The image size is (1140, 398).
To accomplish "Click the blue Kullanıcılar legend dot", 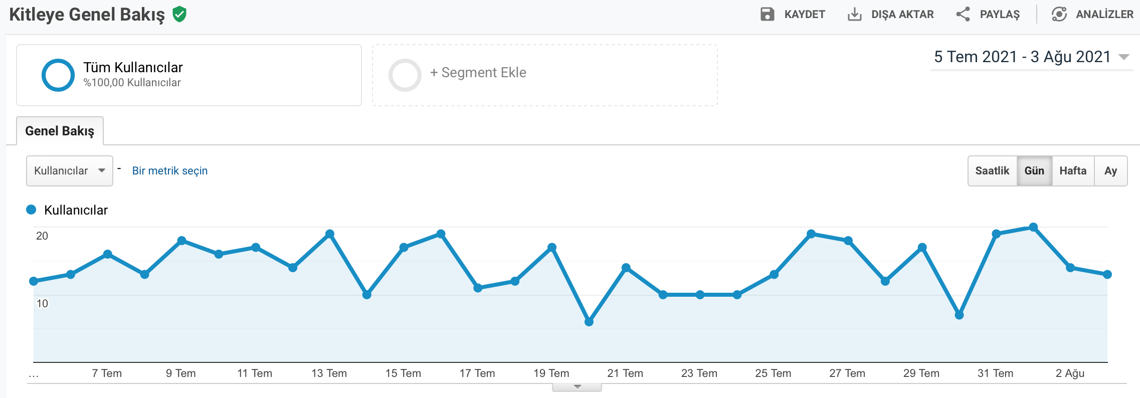I will (31, 210).
